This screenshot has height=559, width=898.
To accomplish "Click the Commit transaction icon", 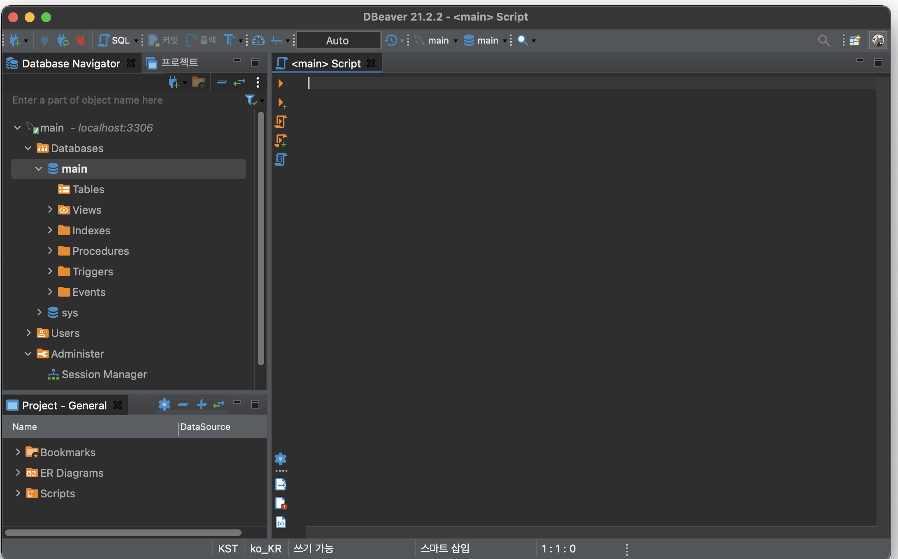I will pos(163,40).
